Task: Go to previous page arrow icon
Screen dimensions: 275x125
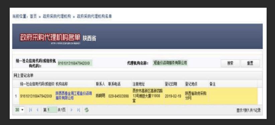Action: [37, 110]
